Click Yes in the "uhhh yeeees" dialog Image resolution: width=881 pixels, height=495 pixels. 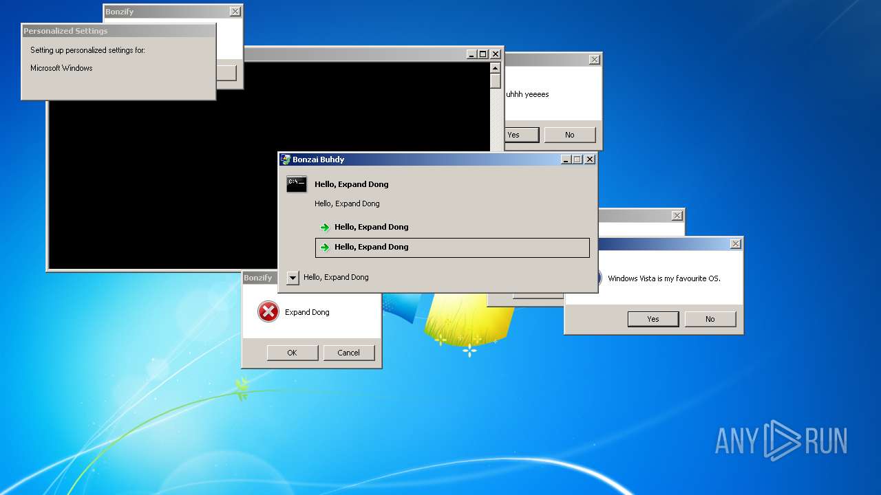click(x=521, y=135)
